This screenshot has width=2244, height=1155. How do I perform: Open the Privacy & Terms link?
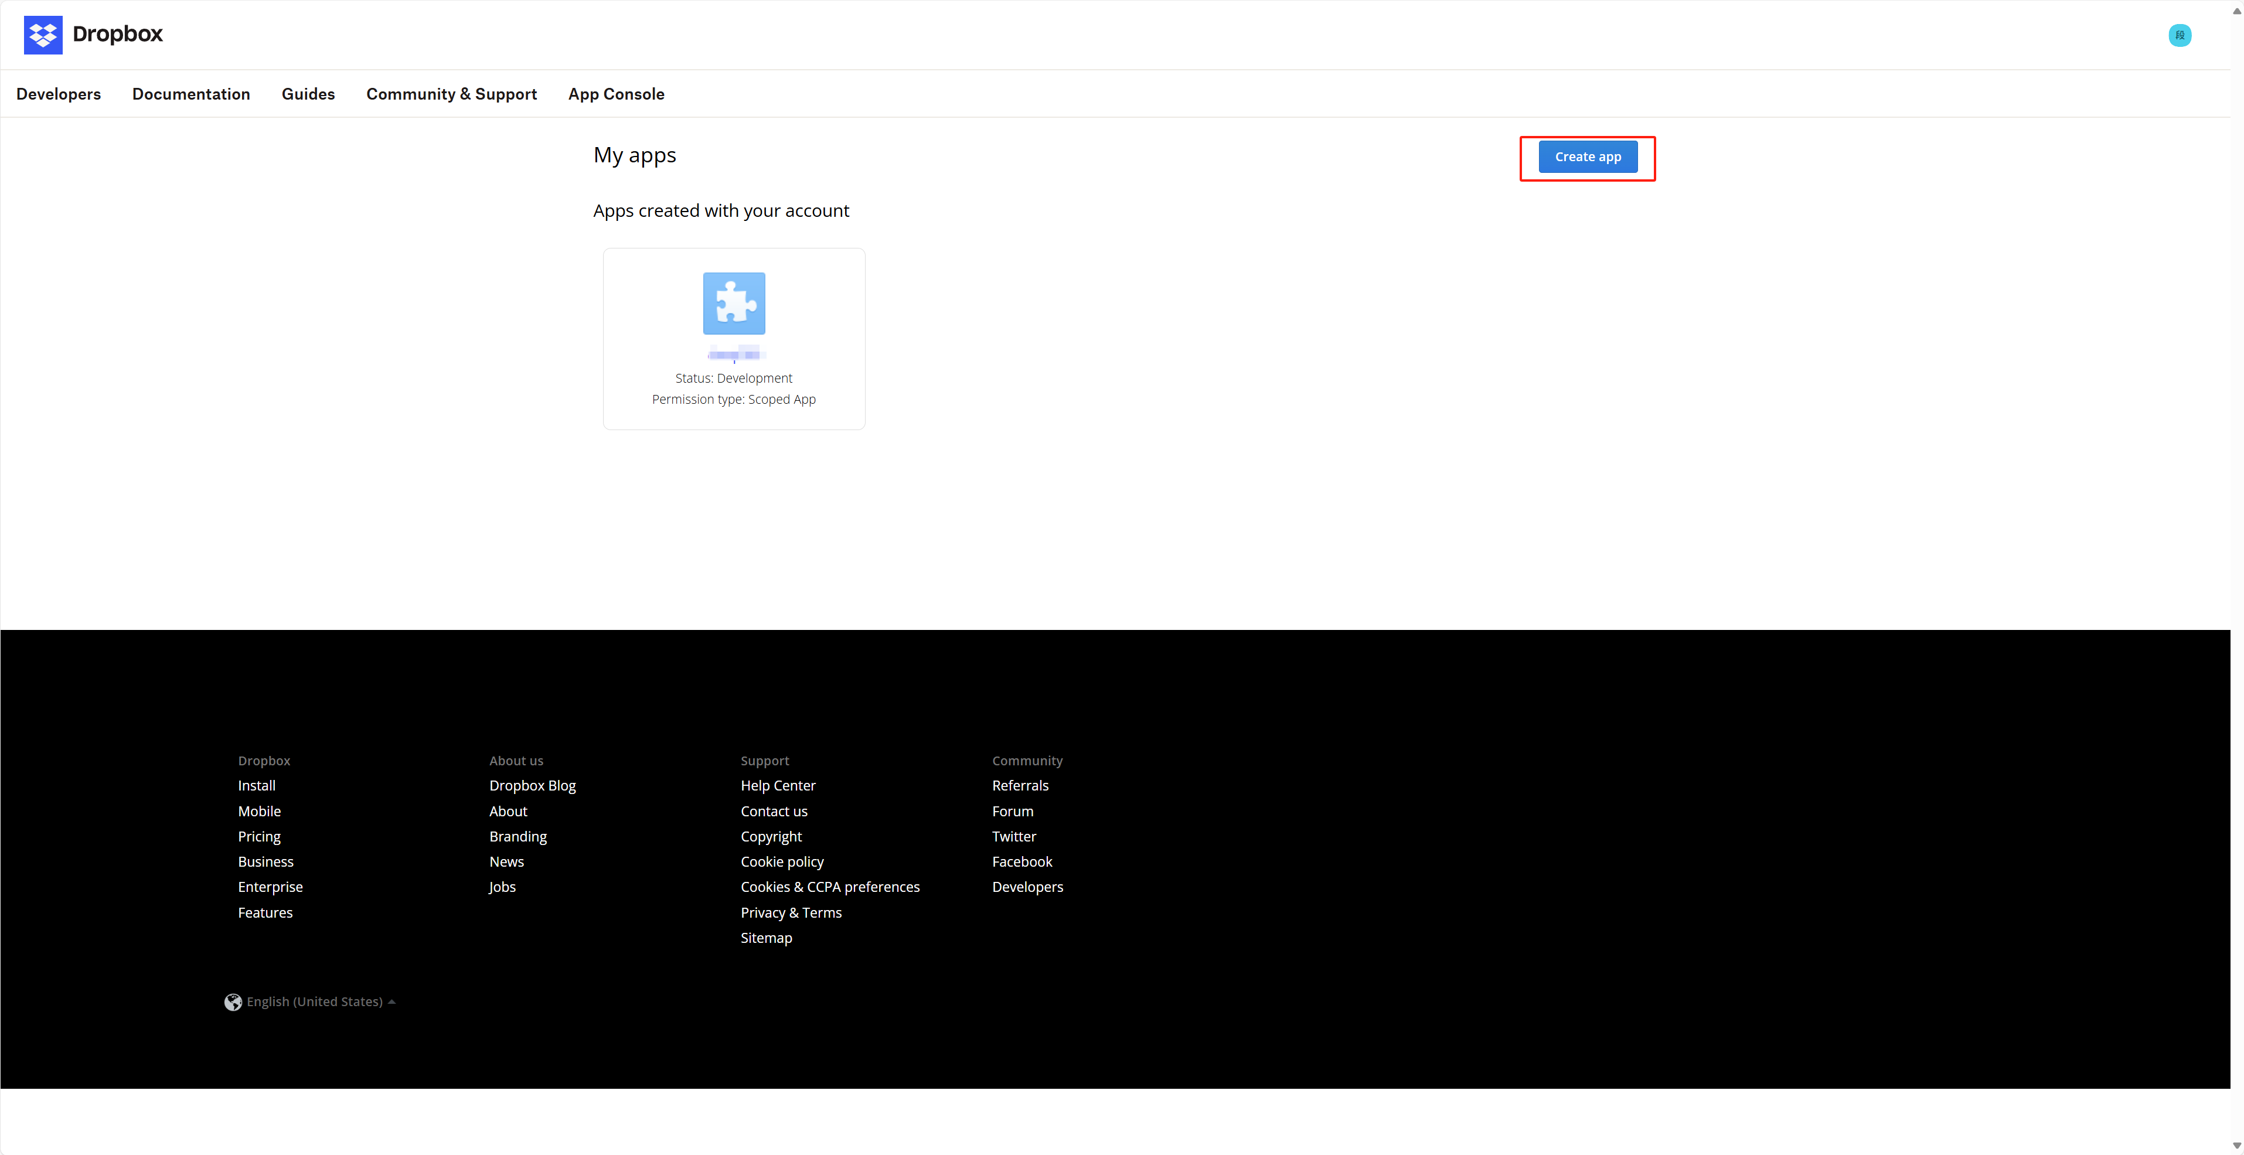(791, 913)
